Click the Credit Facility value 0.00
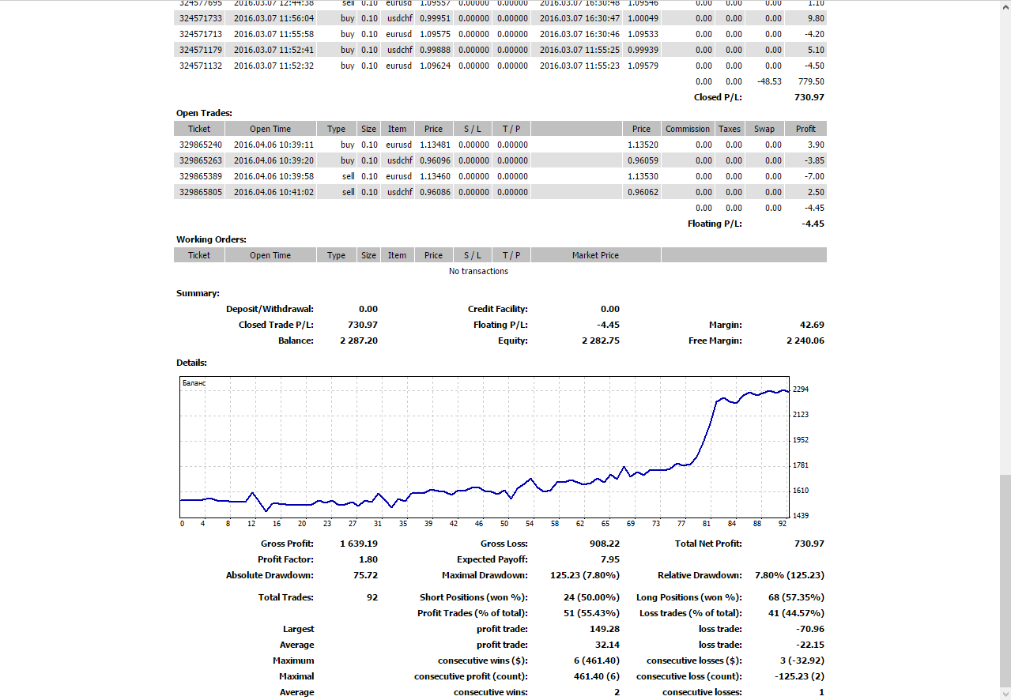The height and width of the screenshot is (700, 1011). [610, 309]
